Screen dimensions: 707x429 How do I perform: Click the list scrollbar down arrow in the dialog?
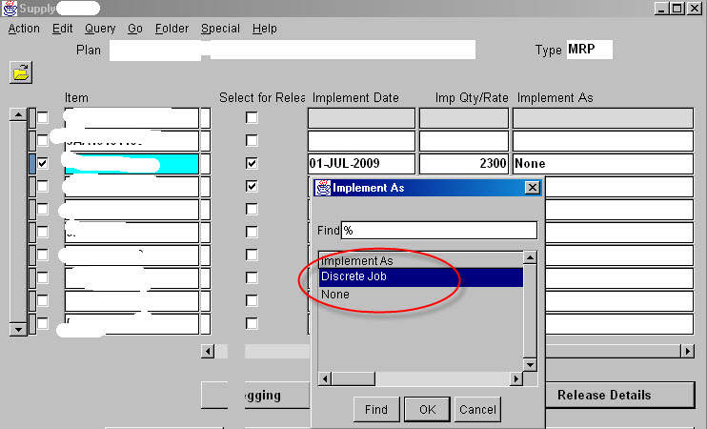530,364
